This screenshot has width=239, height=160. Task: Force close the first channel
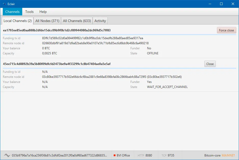[226, 30]
